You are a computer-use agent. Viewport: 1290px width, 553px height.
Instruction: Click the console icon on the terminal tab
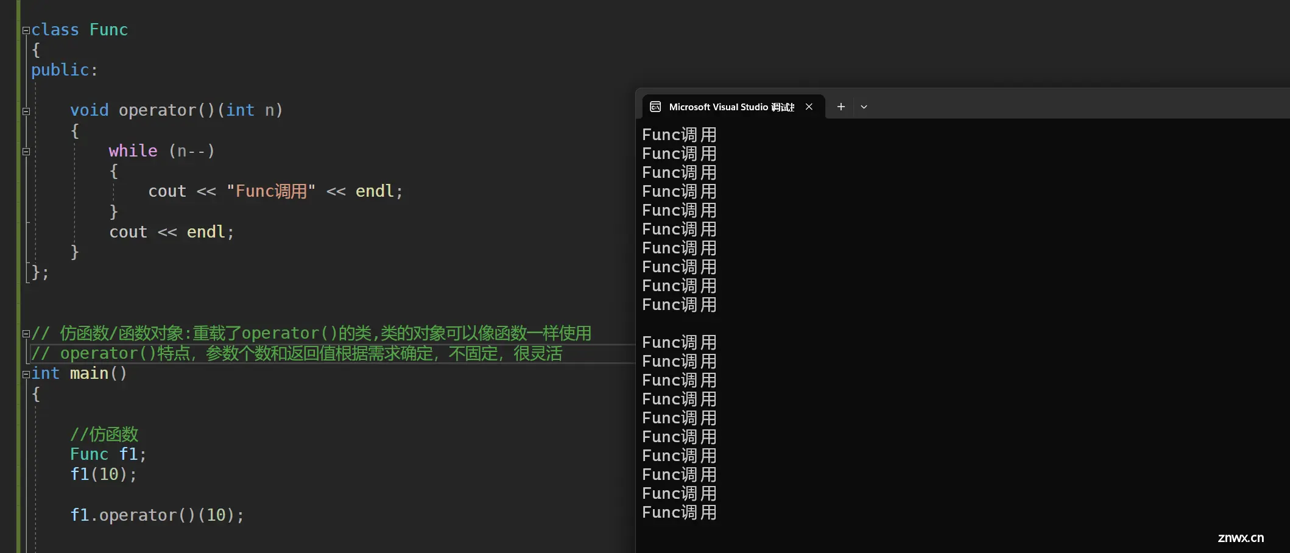click(655, 107)
